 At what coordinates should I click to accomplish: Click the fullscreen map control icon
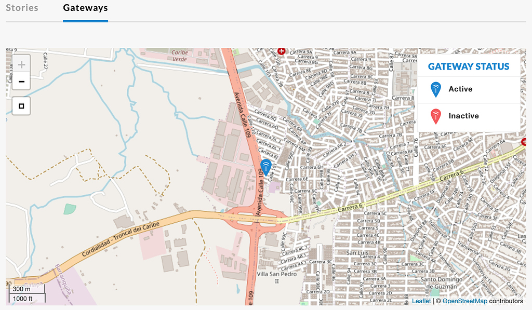pos(21,106)
